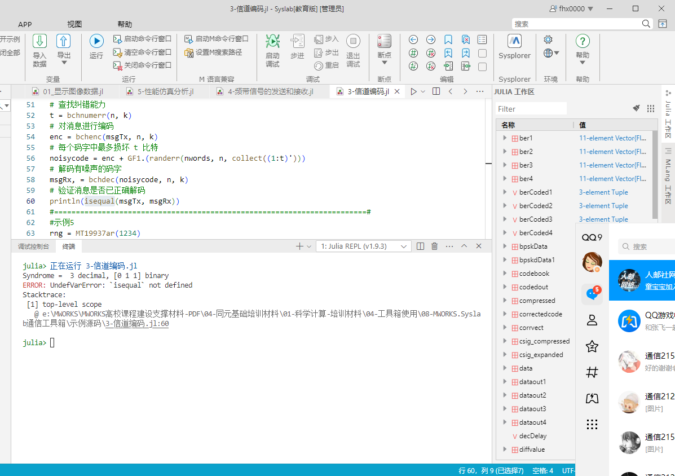Screen dimensions: 675x476
Task: Open the 视图 ribbon tab
Action: point(74,24)
